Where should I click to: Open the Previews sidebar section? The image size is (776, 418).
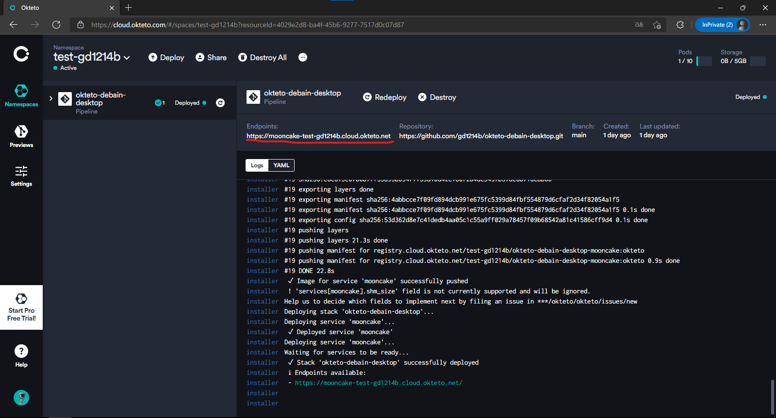coord(21,136)
